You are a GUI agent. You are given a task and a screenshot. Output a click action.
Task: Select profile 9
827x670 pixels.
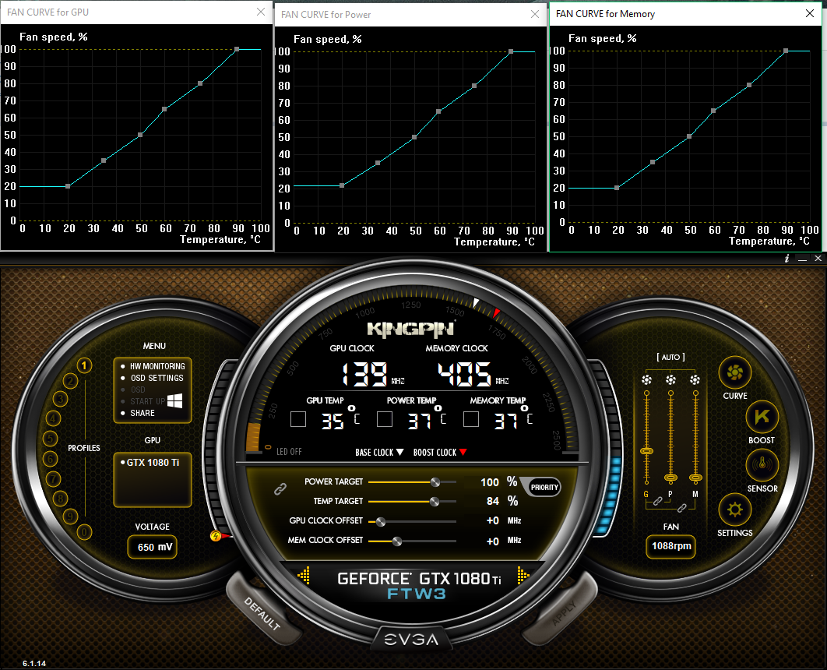71,516
